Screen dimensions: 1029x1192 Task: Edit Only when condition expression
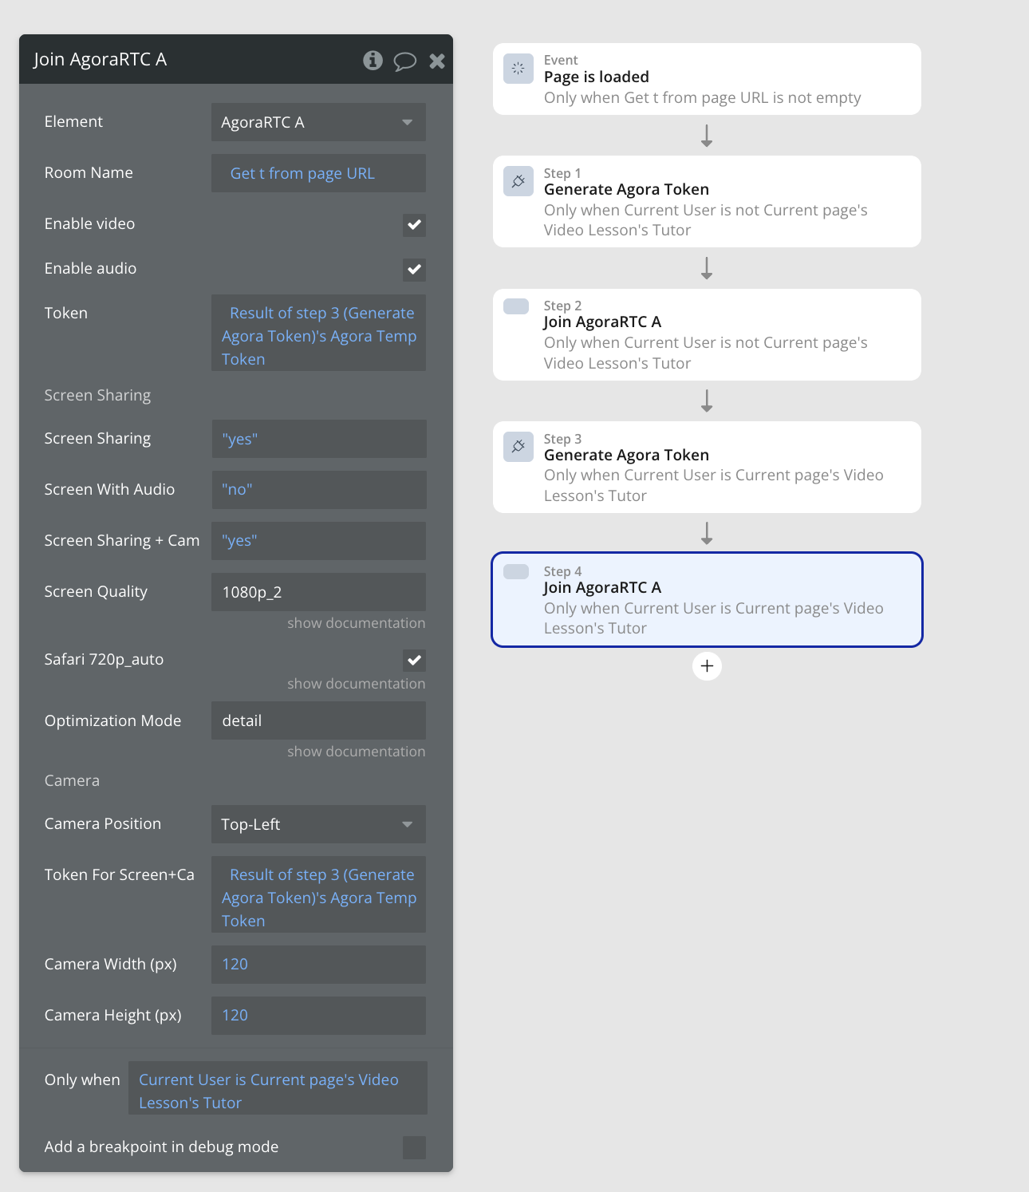pos(278,1087)
